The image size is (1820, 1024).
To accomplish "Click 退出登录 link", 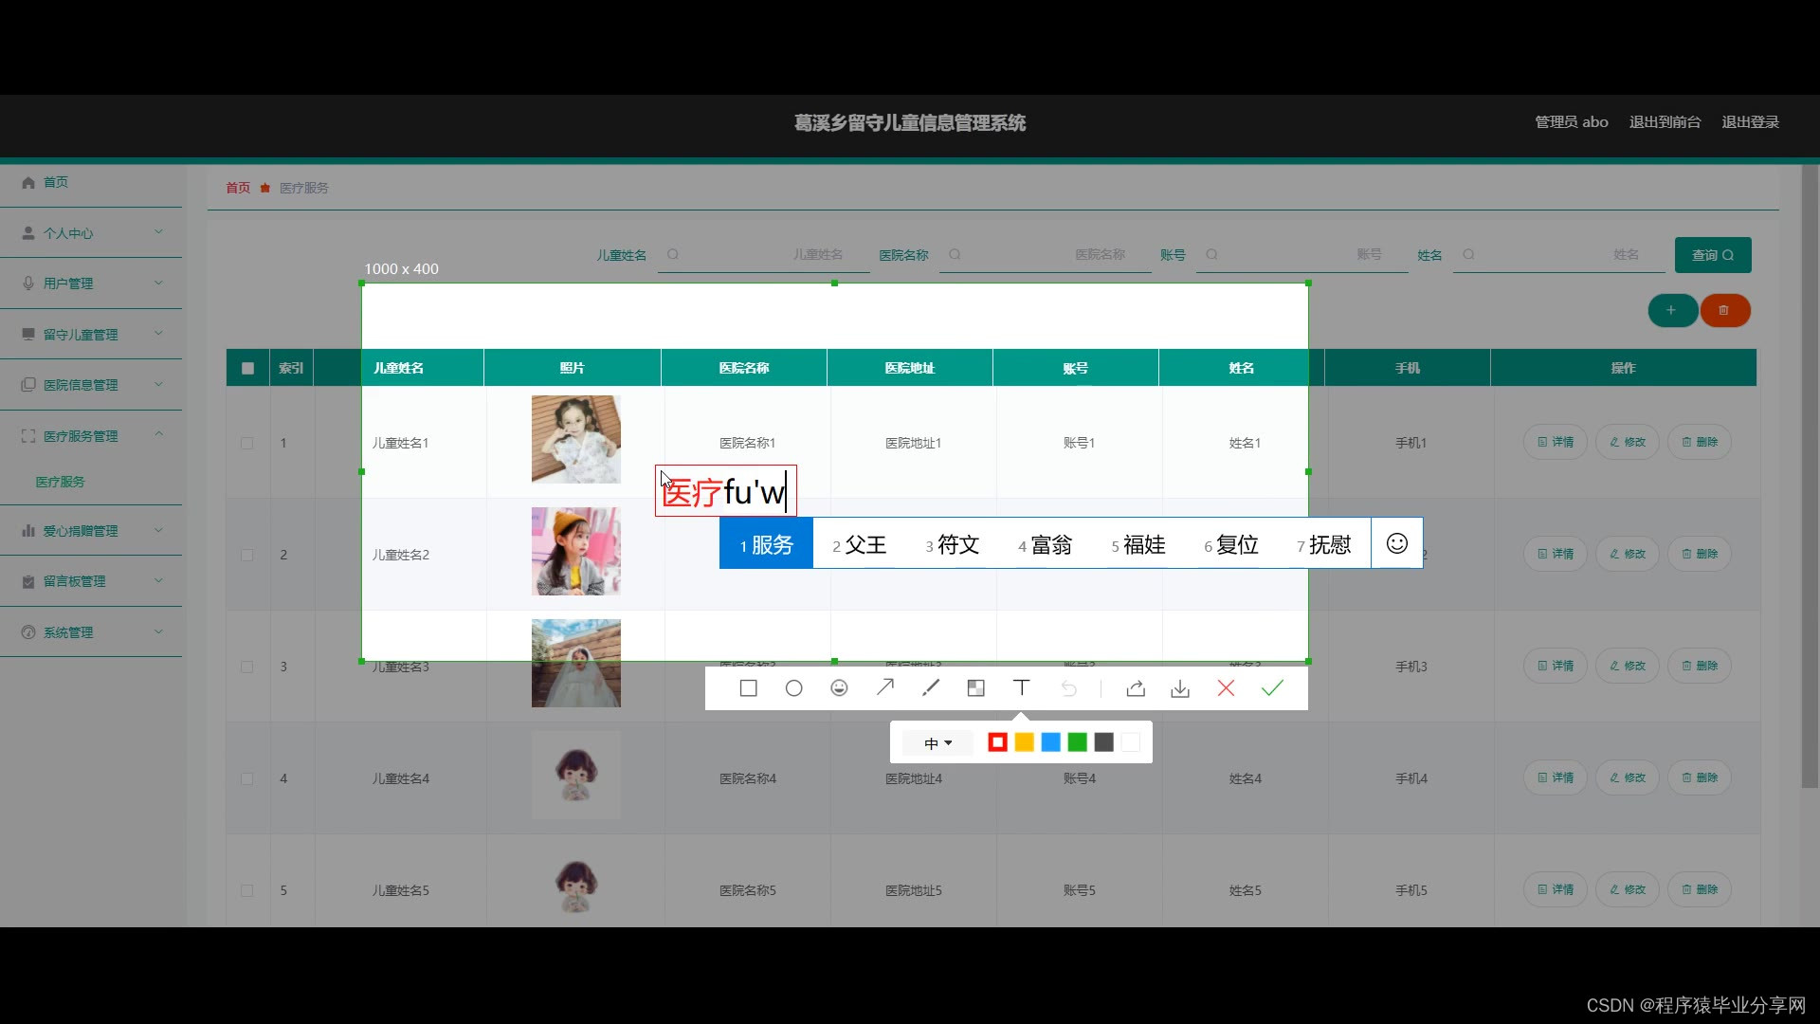I will click(x=1750, y=122).
